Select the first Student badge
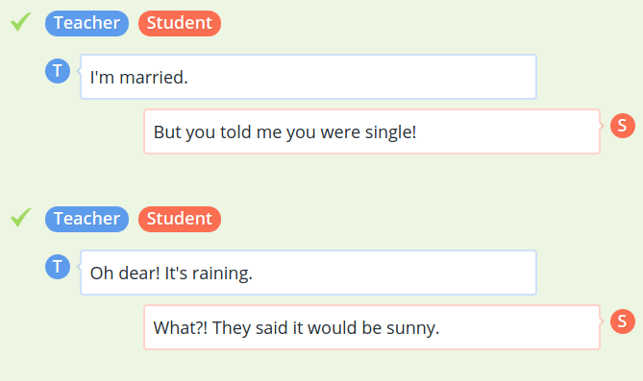This screenshot has width=643, height=381. [x=180, y=23]
